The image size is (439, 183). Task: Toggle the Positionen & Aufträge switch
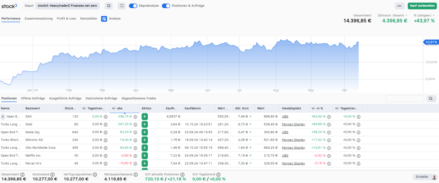[x=166, y=6]
